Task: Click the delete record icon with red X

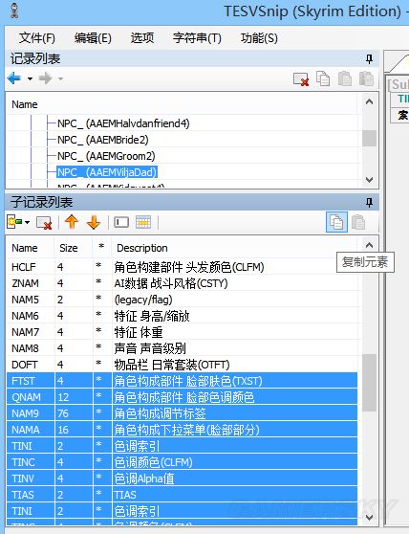Action: pos(301,79)
